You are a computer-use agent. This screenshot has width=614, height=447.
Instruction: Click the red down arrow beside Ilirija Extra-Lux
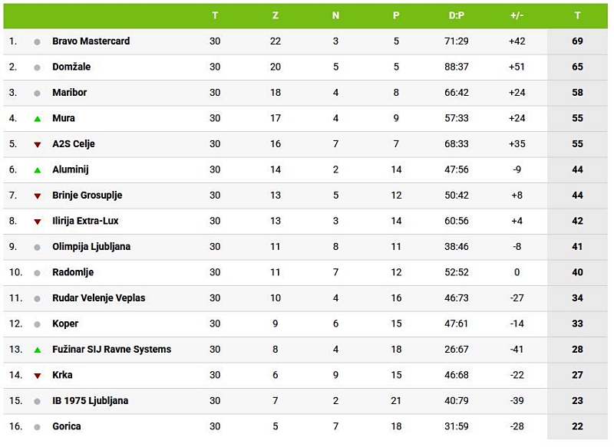coord(37,222)
